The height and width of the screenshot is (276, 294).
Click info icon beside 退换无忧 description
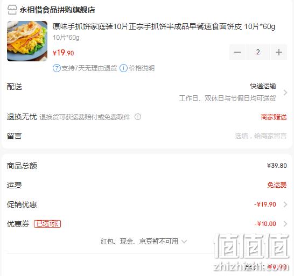pyautogui.click(x=138, y=117)
